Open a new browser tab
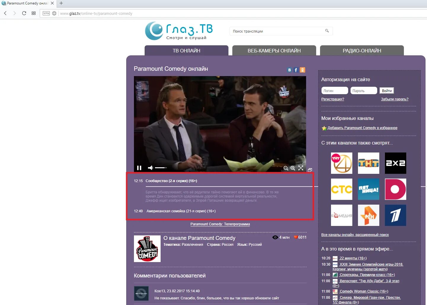 click(61, 3)
